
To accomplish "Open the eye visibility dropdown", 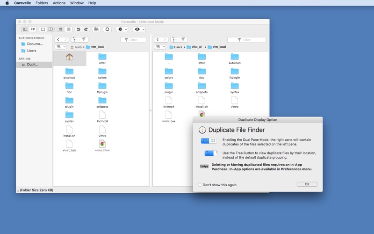I will pos(139,29).
